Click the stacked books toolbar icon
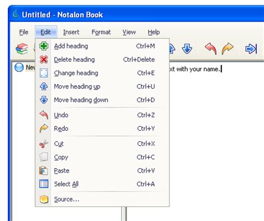 pyautogui.click(x=22, y=48)
